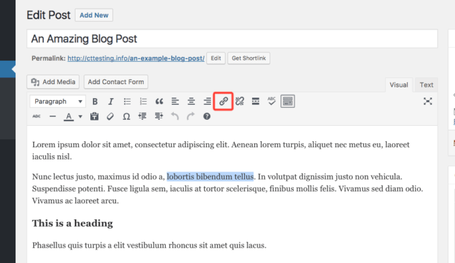Click the Add Contact Form button
The height and width of the screenshot is (263, 455).
pyautogui.click(x=116, y=82)
